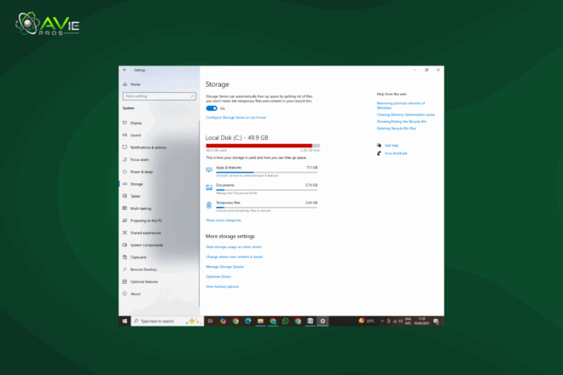Screen dimensions: 563x375
Task: Click the Apps & features category icon
Action: [209, 170]
